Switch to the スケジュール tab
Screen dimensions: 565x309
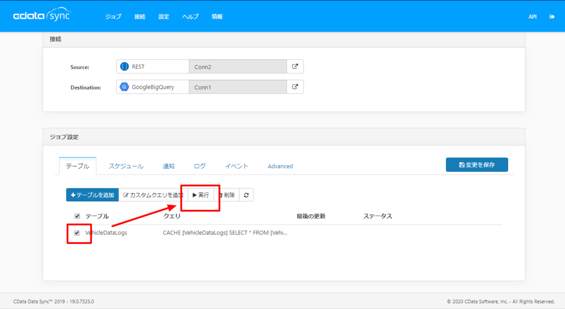(x=126, y=166)
